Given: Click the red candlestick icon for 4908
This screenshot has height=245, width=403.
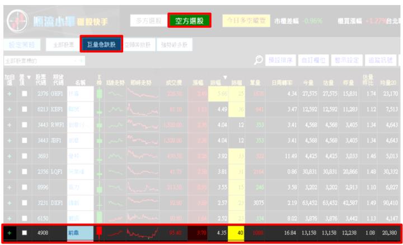Looking at the screenshot, I should [x=99, y=233].
